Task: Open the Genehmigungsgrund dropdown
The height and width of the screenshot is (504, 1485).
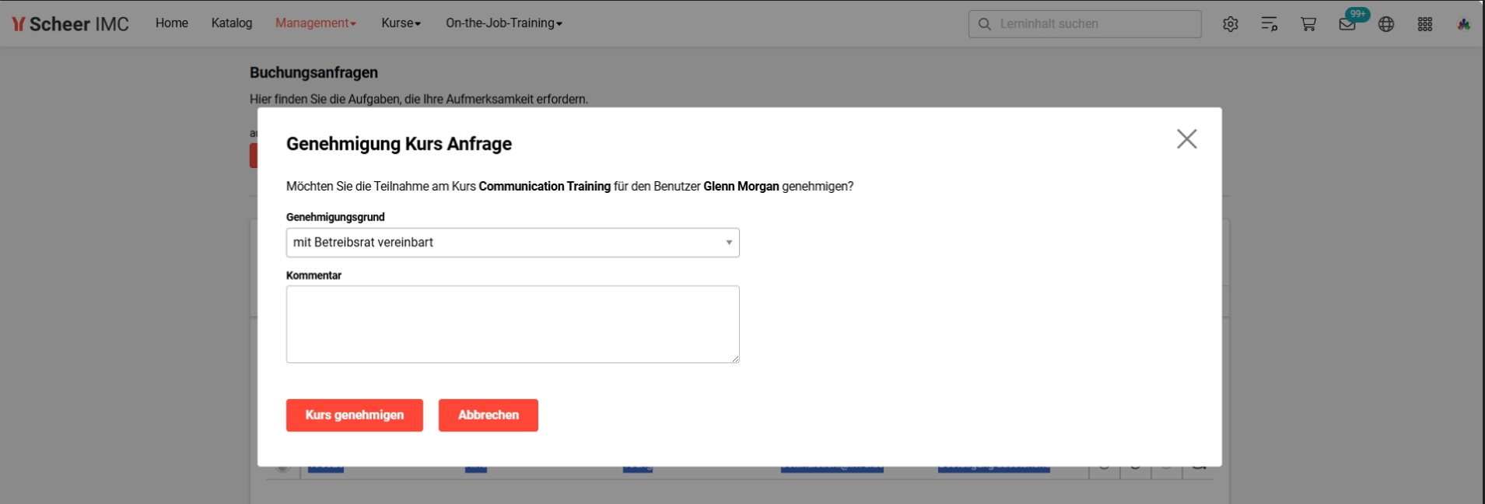Action: pos(513,243)
